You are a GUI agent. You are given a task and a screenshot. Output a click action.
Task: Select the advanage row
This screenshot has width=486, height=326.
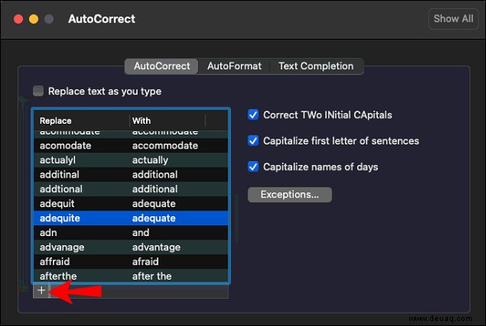[131, 248]
